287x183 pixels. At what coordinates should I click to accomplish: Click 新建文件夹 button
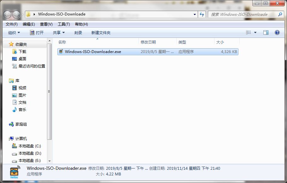point(101,32)
